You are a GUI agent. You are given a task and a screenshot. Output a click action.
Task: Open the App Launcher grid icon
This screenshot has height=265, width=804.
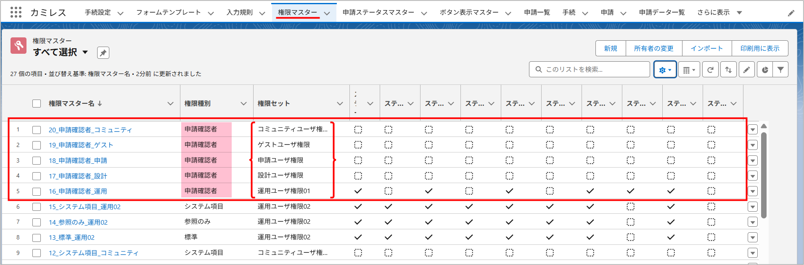click(x=16, y=12)
